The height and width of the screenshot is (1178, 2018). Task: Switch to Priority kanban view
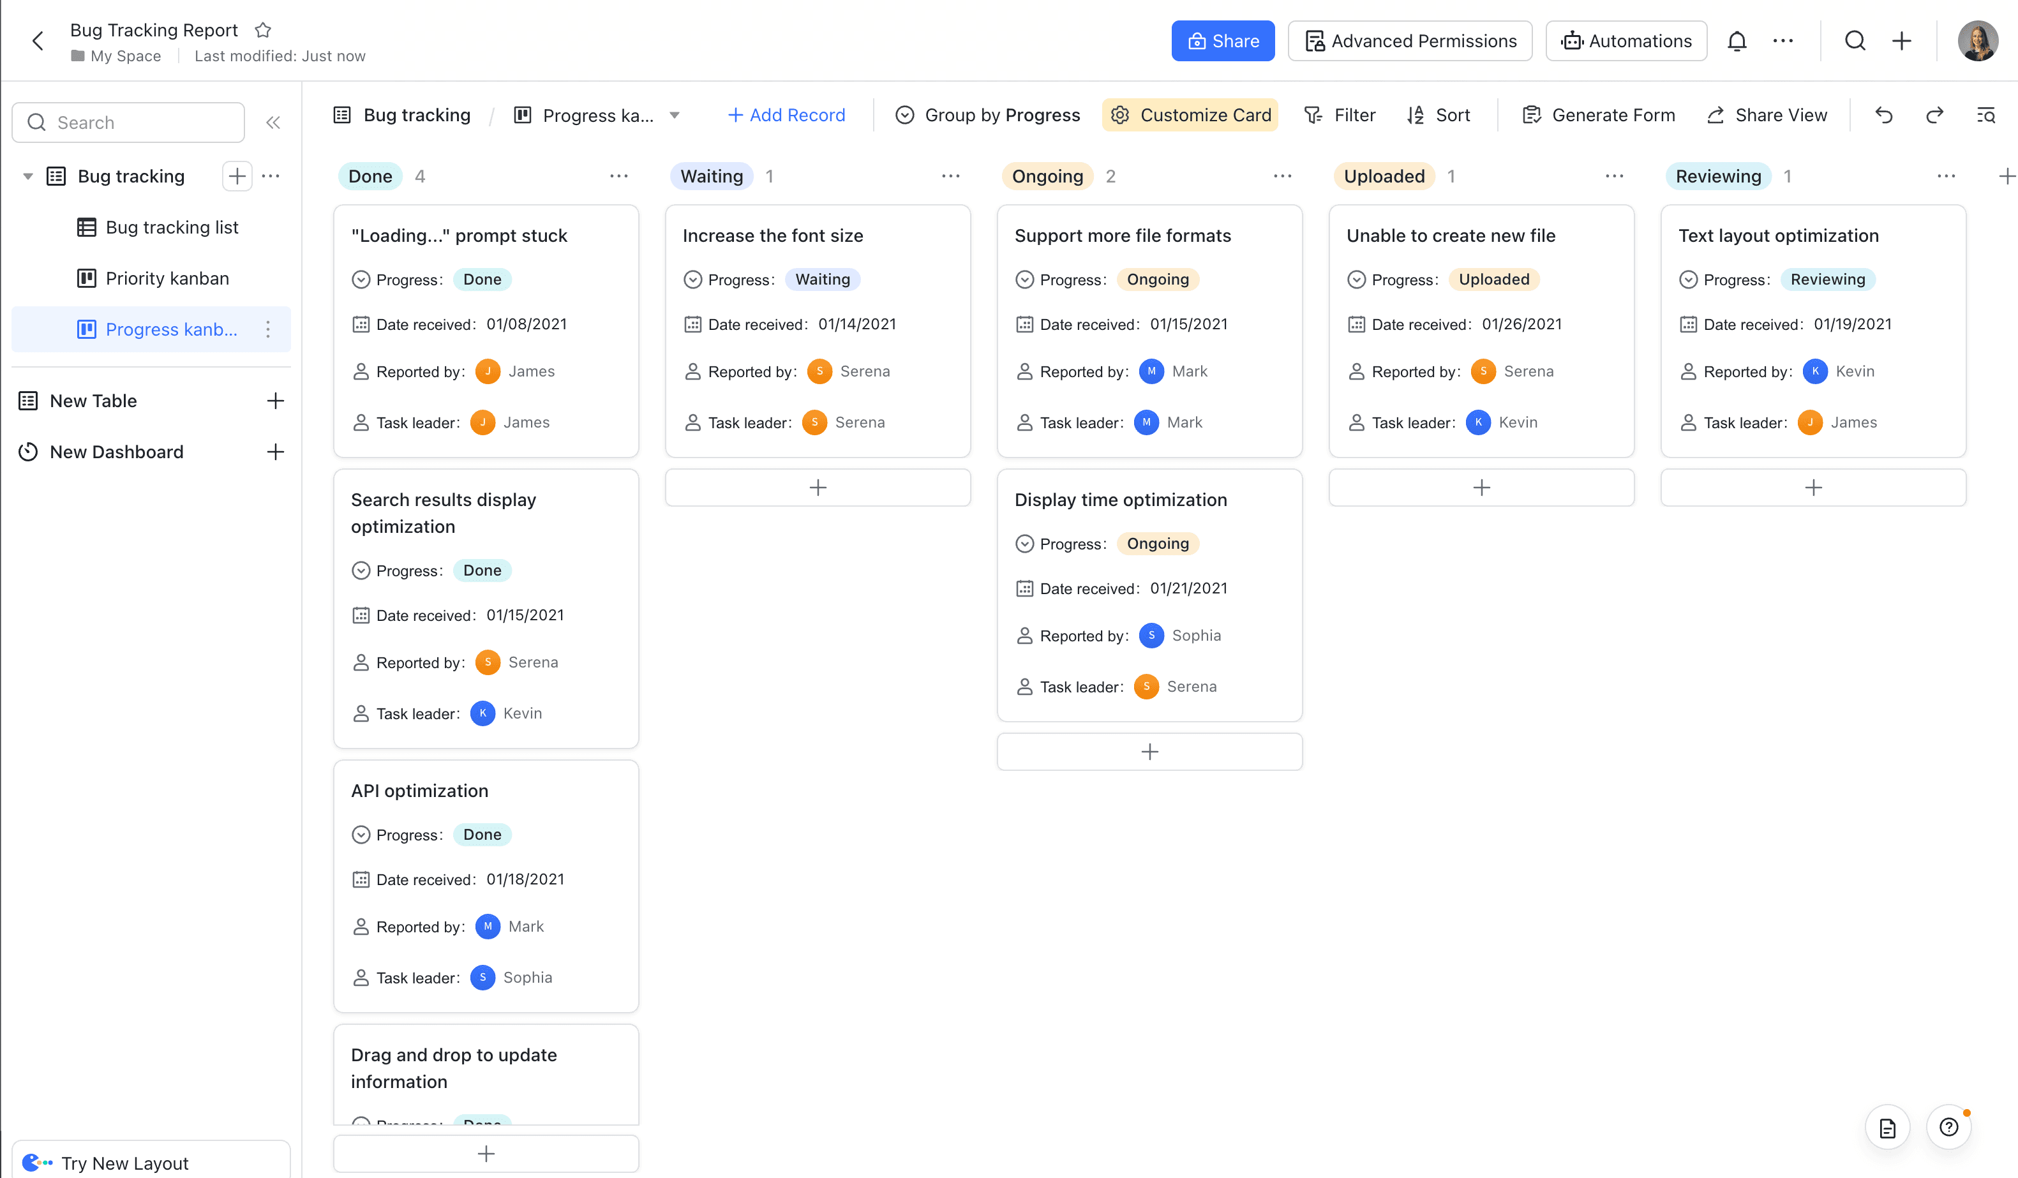167,278
